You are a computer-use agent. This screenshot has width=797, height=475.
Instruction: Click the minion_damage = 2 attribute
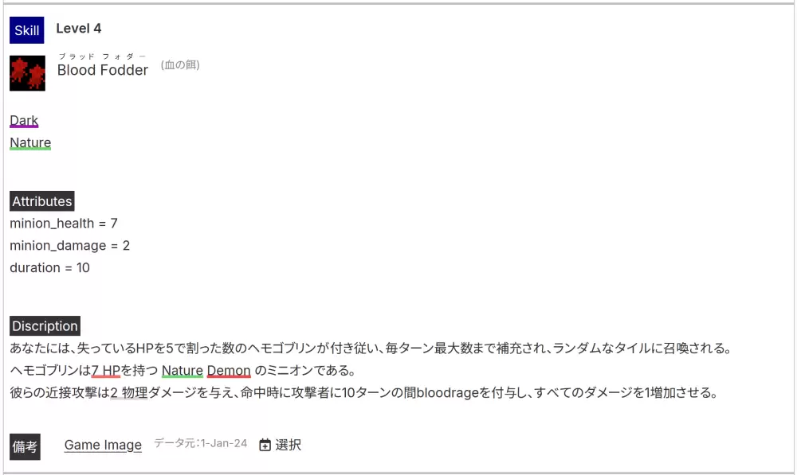tap(69, 246)
